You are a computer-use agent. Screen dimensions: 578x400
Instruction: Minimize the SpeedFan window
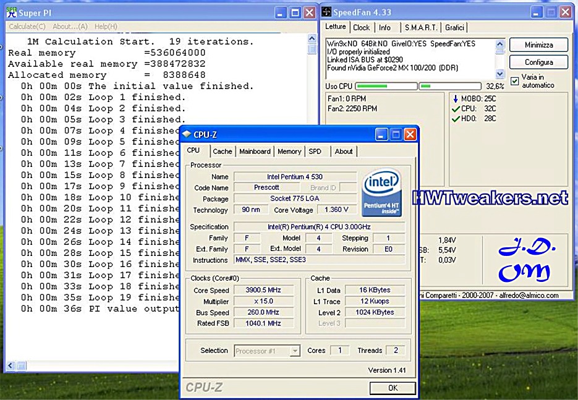537,12
